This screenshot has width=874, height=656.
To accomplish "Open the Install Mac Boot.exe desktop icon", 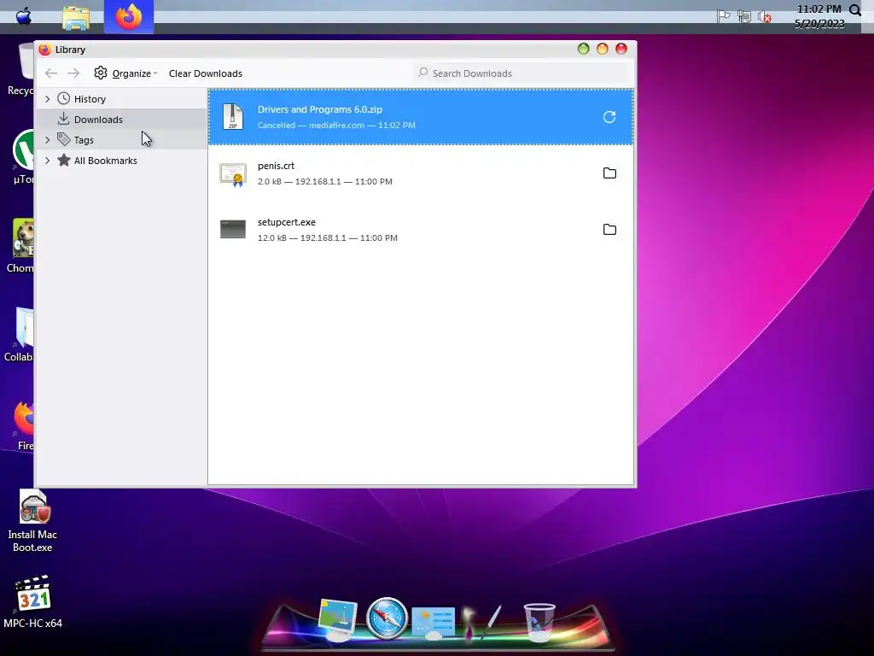I will (32, 521).
